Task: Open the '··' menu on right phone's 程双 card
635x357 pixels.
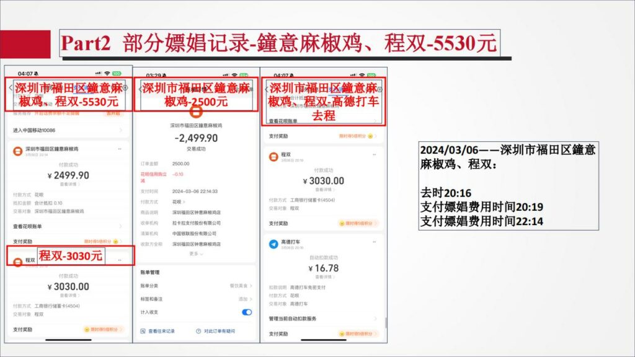Action: [374, 154]
